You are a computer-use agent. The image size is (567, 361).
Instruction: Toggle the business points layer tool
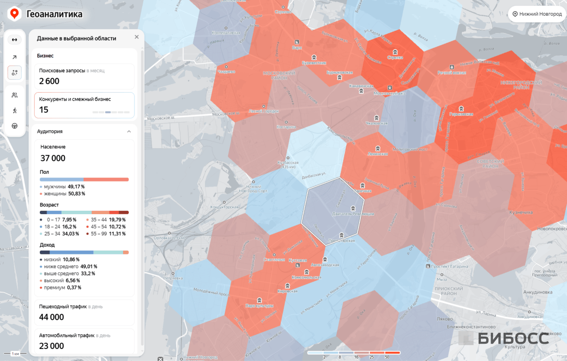14,72
